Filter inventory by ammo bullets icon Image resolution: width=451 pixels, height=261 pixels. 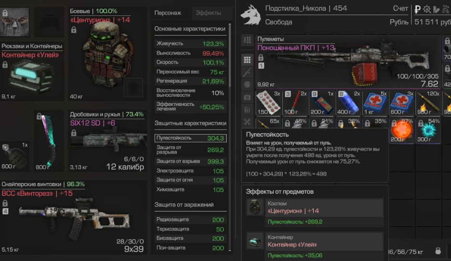pos(247,110)
